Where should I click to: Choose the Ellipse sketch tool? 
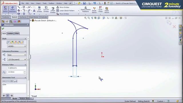point(29,11)
